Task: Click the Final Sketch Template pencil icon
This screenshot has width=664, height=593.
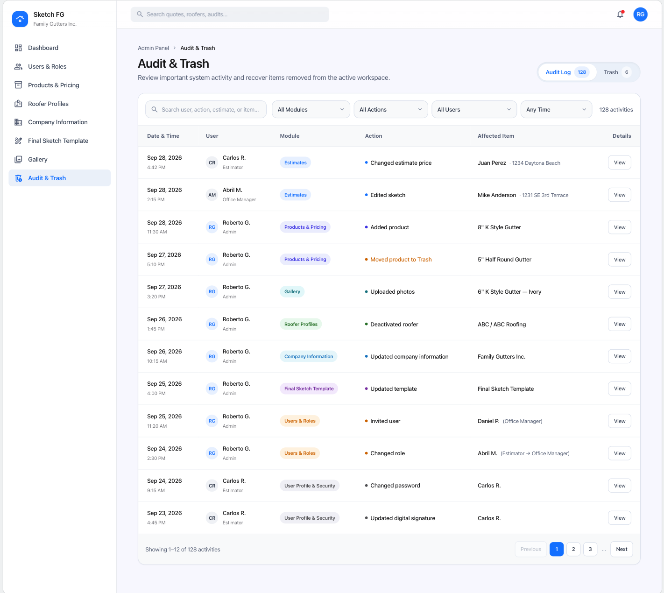Action: tap(18, 141)
